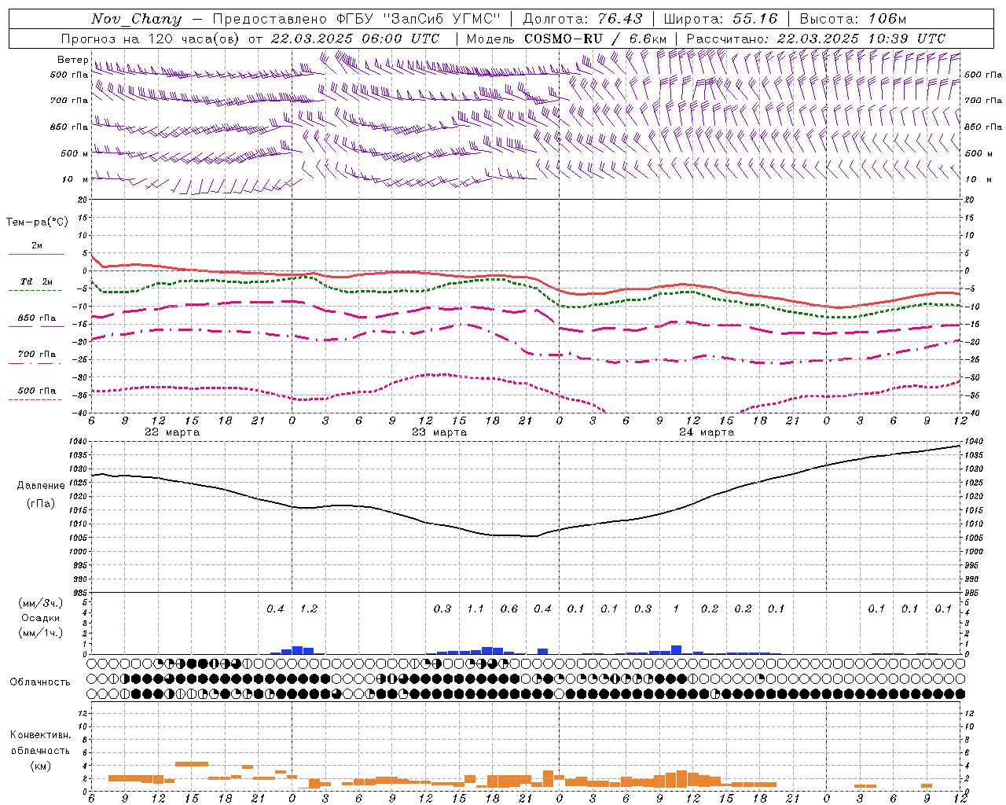Viewport: 1006px width, 805px height.
Task: Click the 'Высота: 106м' header field
Action: click(x=853, y=19)
